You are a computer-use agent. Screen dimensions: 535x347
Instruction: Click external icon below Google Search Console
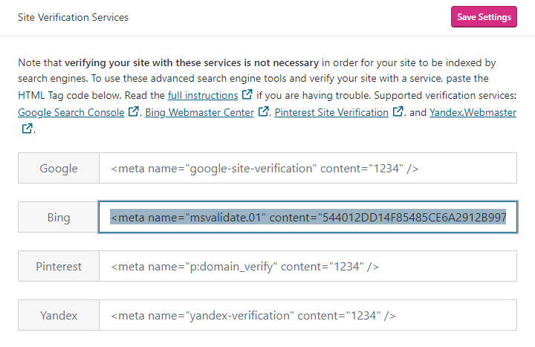(27, 129)
